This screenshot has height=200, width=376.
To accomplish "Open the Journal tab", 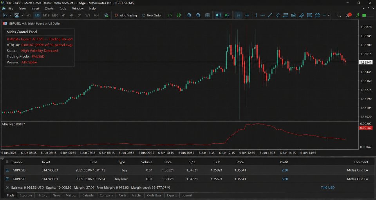I will pyautogui.click(x=187, y=195).
